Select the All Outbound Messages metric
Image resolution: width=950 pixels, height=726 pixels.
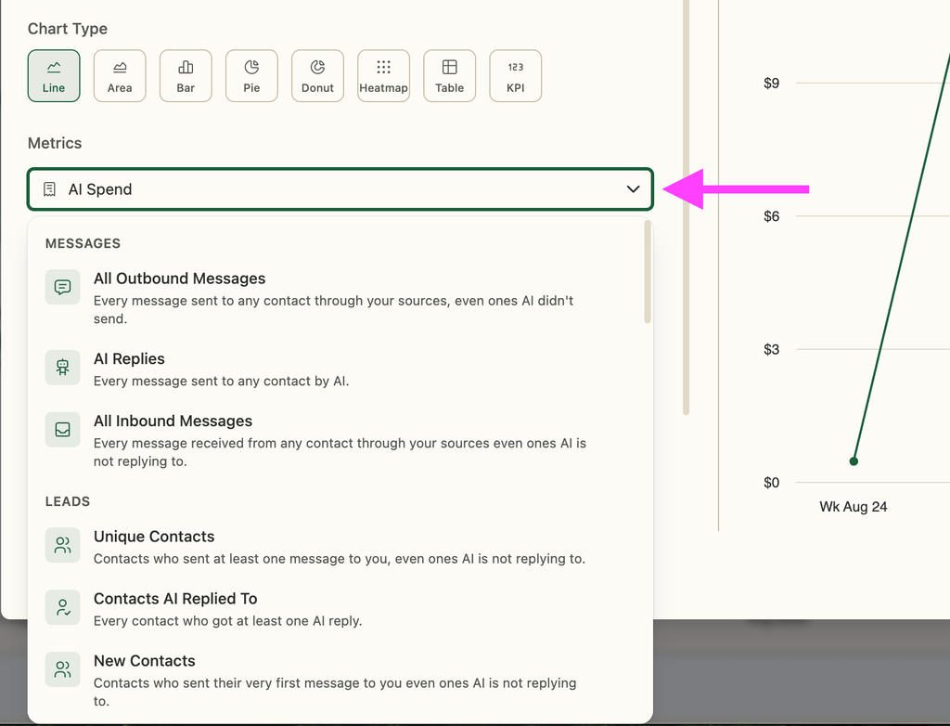point(340,298)
